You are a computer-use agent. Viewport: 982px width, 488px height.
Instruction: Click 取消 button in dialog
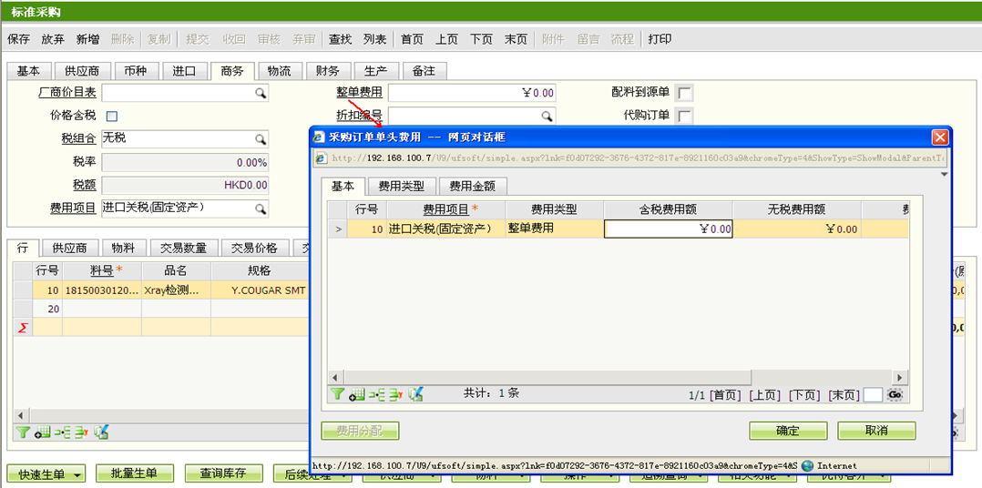pyautogui.click(x=875, y=431)
